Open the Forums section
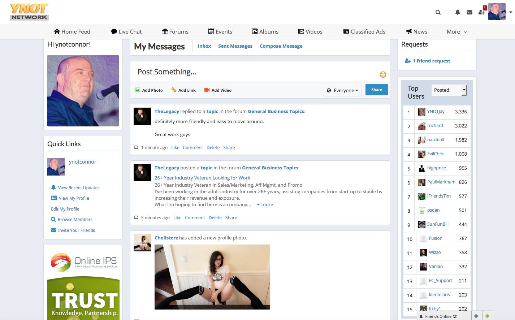Image resolution: width=515 pixels, height=320 pixels. [175, 31]
